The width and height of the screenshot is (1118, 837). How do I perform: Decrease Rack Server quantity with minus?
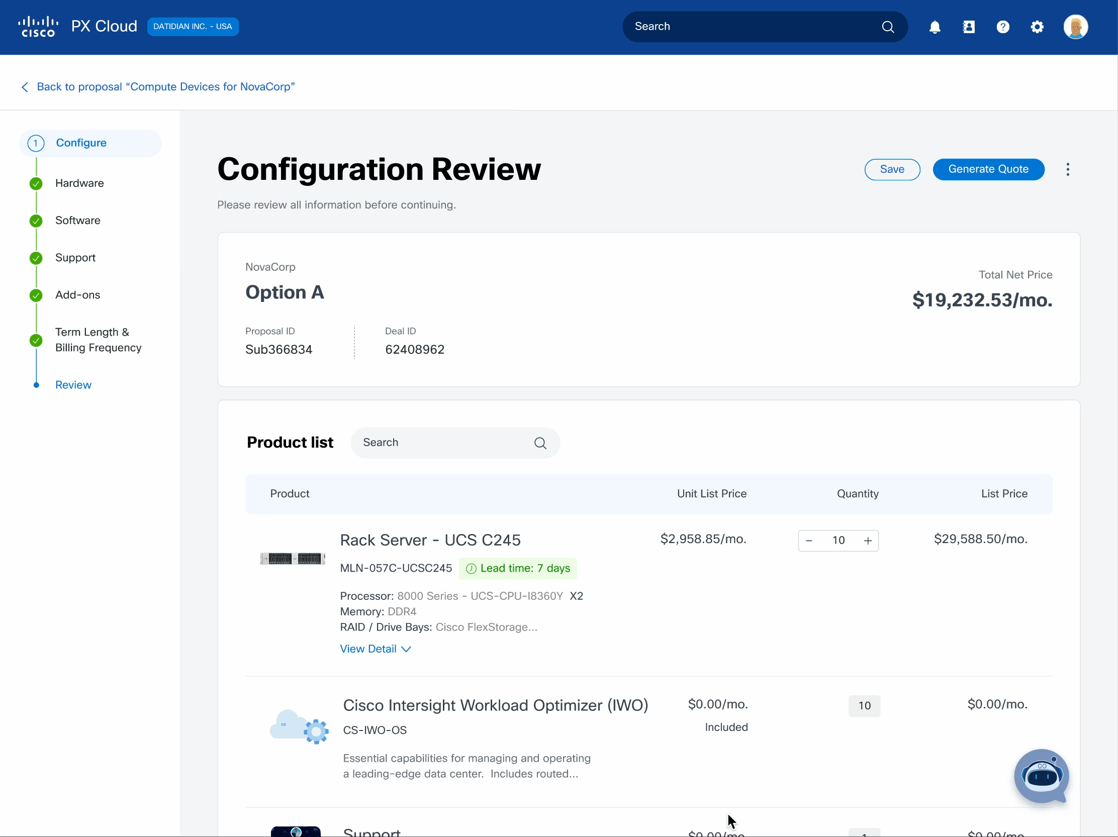809,541
